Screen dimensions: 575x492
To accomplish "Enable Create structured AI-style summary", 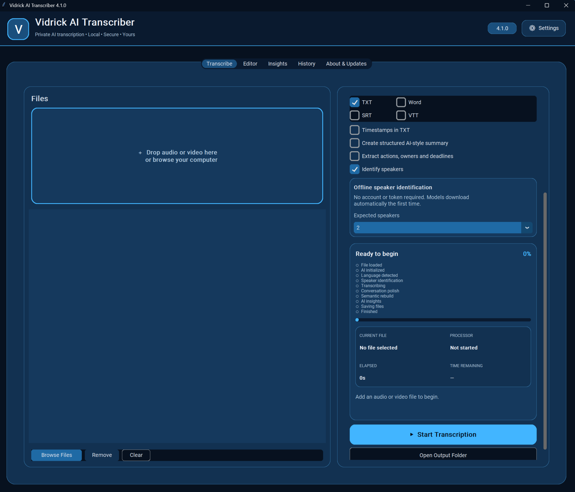I will (355, 143).
